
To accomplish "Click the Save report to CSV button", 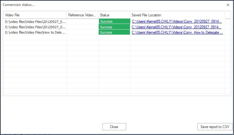I will tap(215, 127).
